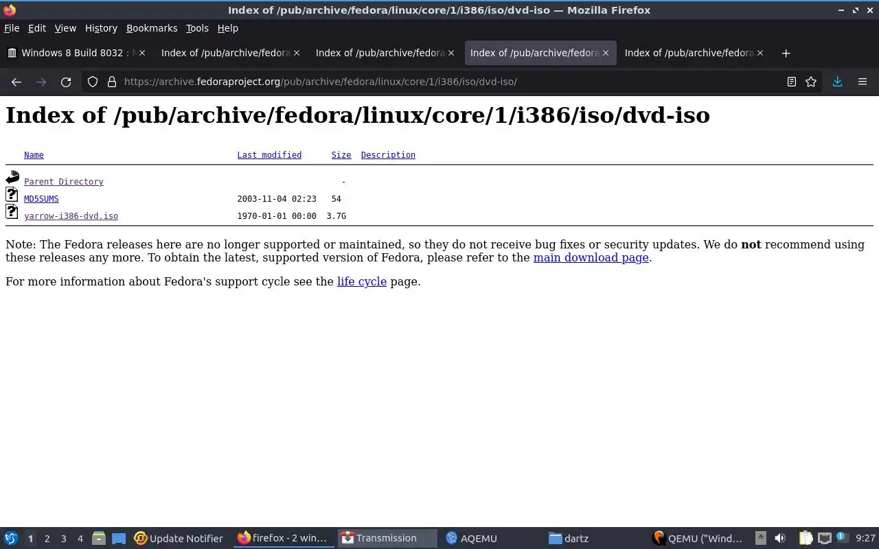The height and width of the screenshot is (549, 879).
Task: Open the Edit menu
Action: pyautogui.click(x=37, y=28)
